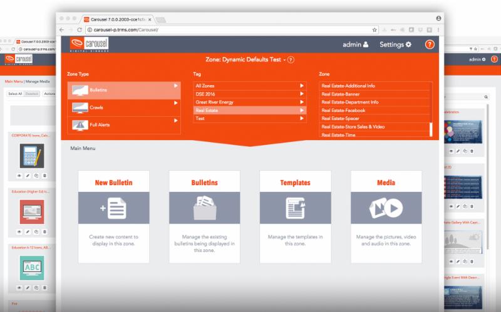Edit COMPORATE Icons item in left window
Image resolution: width=501 pixels, height=312 pixels.
28,176
